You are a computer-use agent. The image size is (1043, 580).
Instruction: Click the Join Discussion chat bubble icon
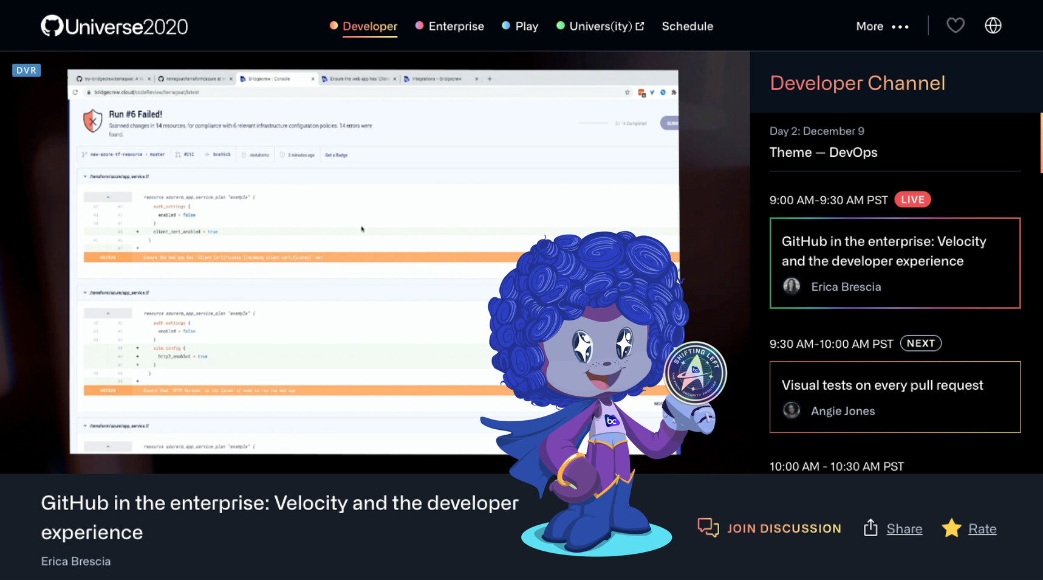point(708,528)
